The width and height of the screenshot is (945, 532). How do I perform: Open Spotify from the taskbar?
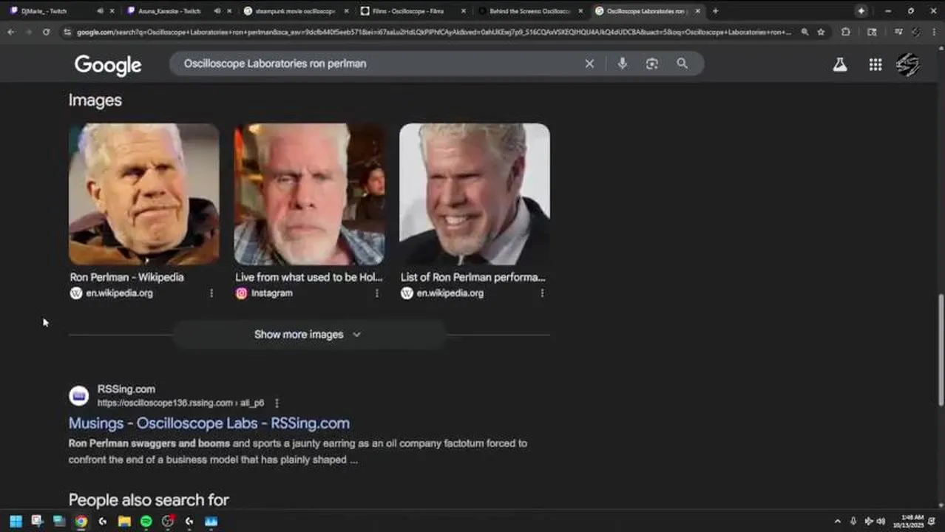(x=146, y=522)
